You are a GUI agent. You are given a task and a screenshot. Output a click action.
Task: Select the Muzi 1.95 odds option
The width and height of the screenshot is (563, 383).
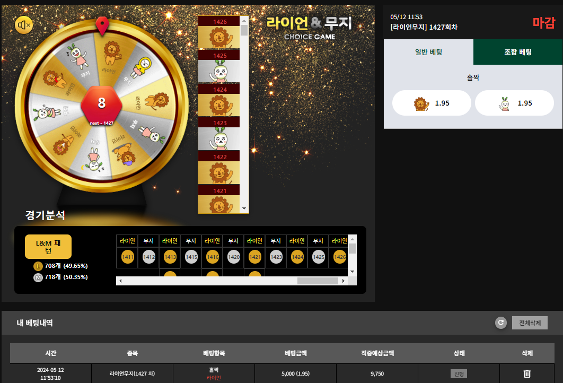[x=514, y=103]
